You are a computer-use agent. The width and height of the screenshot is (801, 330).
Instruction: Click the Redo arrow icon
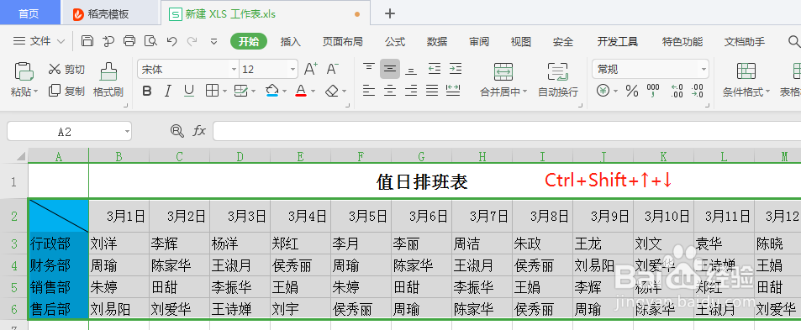(192, 41)
